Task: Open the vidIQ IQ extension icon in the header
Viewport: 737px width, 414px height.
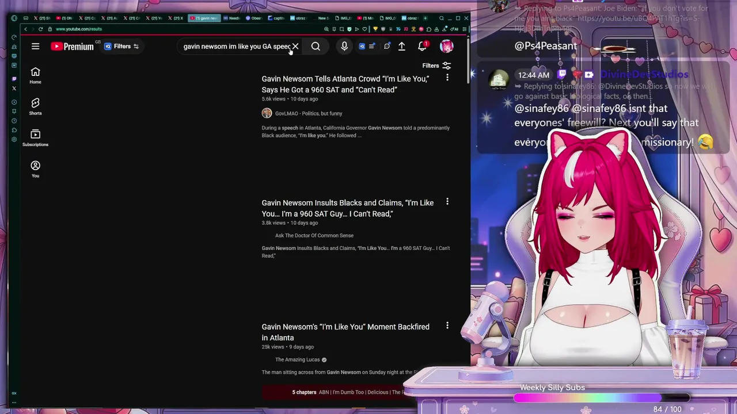Action: tap(362, 47)
